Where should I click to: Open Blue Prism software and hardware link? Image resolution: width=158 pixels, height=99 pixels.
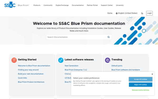[126, 70]
